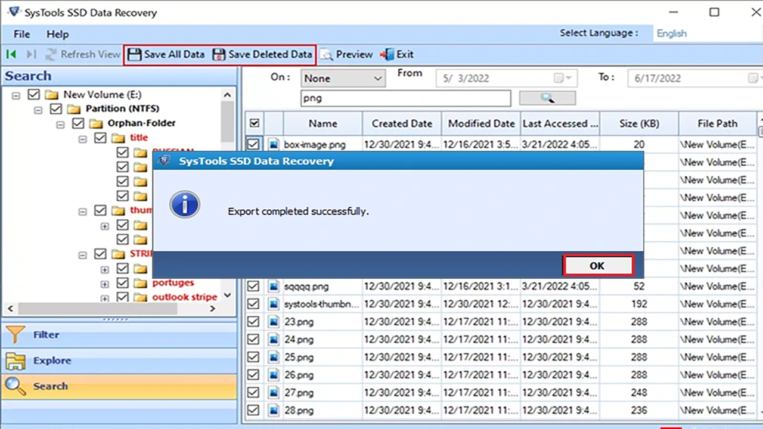Click the next item navigation icon
Viewport: 763px width, 429px height.
coord(30,54)
